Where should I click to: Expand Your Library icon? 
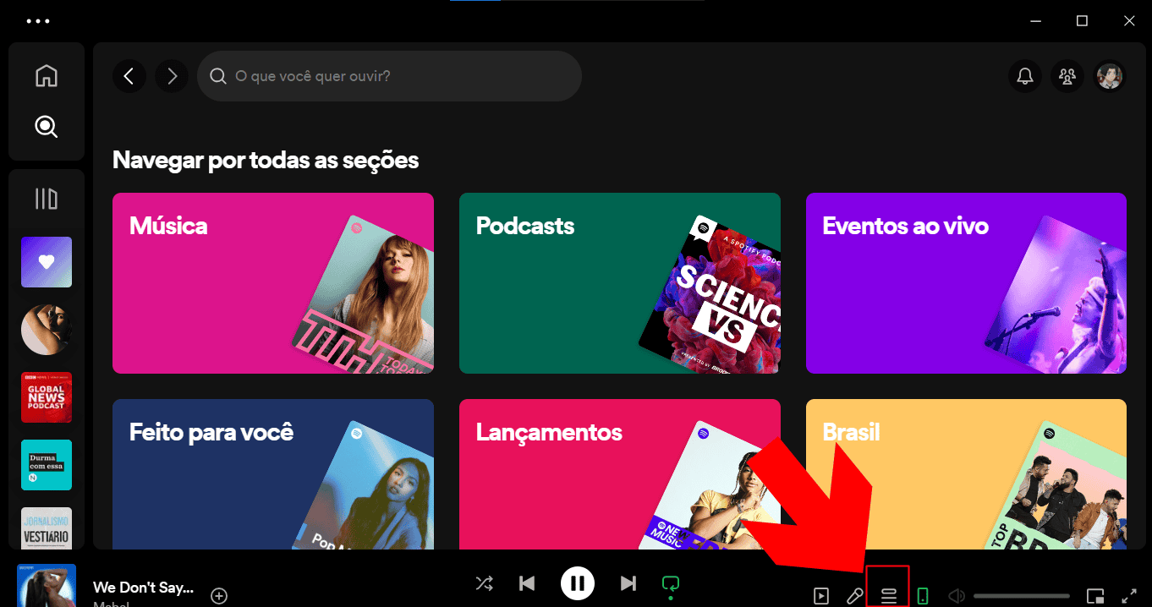click(x=47, y=199)
